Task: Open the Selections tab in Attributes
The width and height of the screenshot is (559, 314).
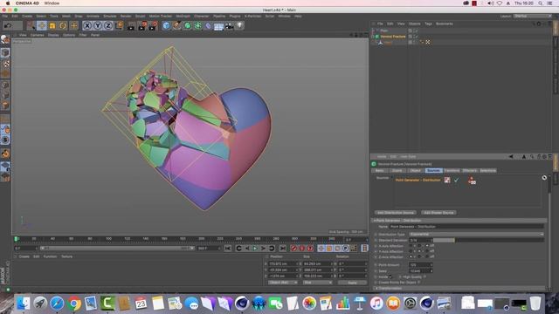Action: click(487, 171)
